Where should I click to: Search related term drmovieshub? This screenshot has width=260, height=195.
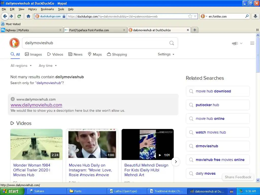pyautogui.click(x=218, y=146)
